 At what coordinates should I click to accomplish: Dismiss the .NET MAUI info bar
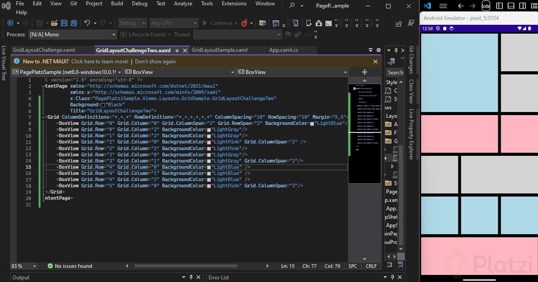click(x=375, y=62)
